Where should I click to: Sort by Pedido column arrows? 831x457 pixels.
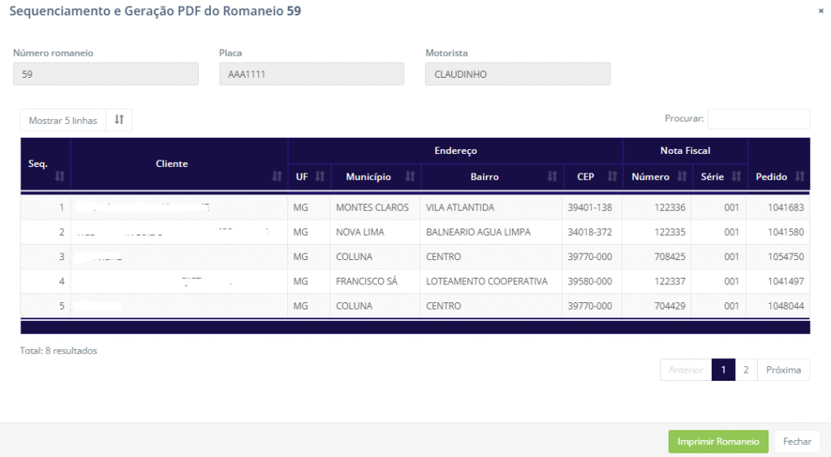(799, 177)
